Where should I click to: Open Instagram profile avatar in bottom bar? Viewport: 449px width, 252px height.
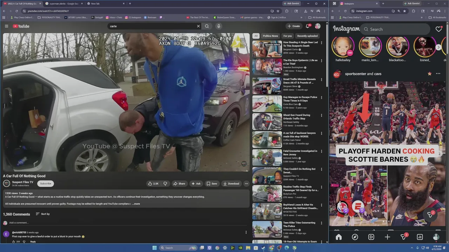[x=436, y=237]
